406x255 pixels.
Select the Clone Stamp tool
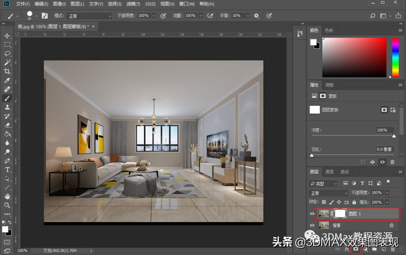tap(7, 107)
